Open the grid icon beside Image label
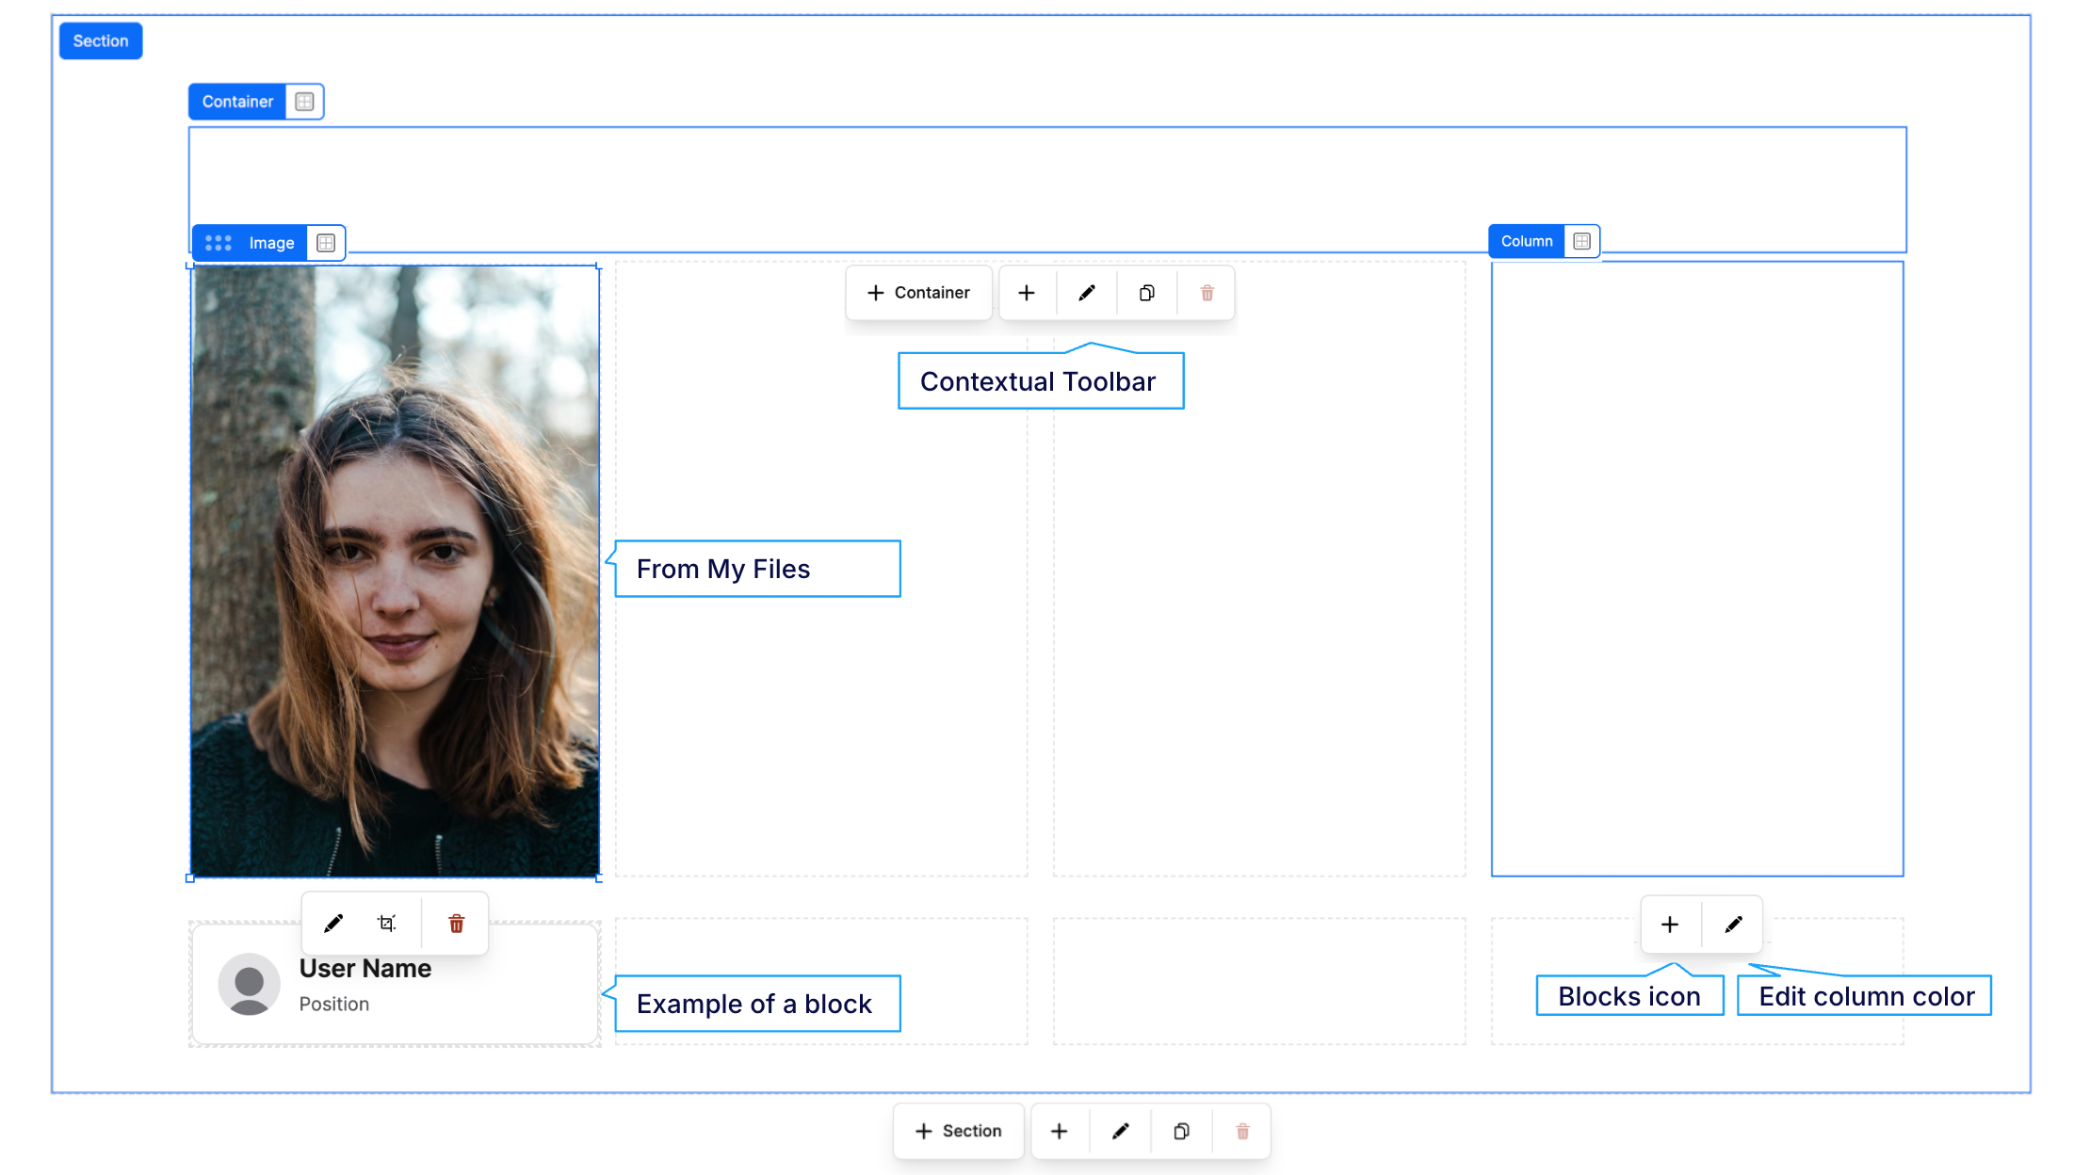 [326, 243]
